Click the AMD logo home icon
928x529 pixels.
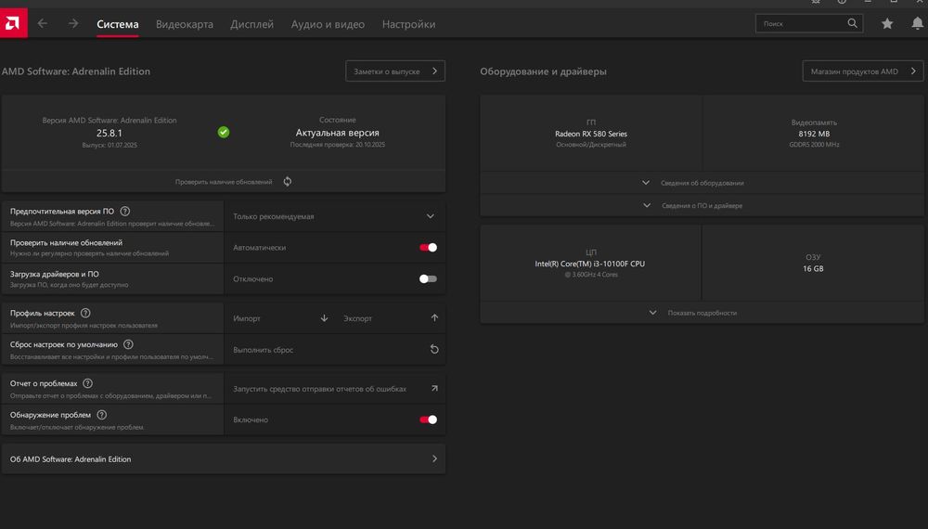tap(13, 23)
